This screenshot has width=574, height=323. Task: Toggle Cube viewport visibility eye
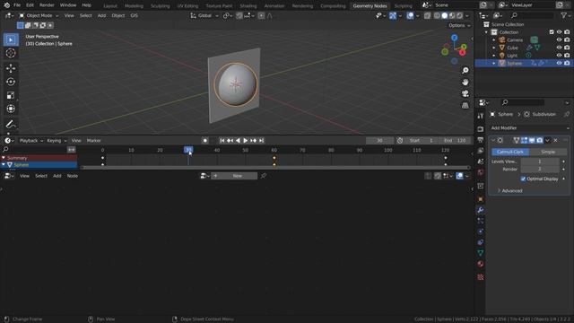(x=559, y=48)
